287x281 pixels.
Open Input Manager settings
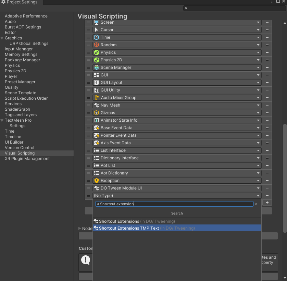click(x=19, y=49)
